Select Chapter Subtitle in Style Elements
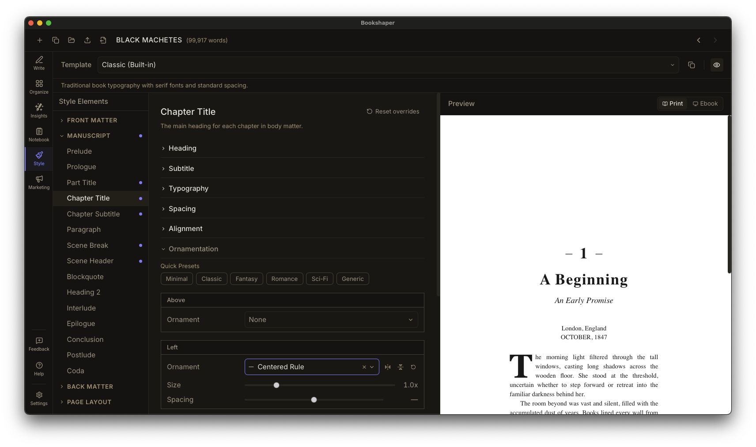The width and height of the screenshot is (756, 447). click(93, 214)
